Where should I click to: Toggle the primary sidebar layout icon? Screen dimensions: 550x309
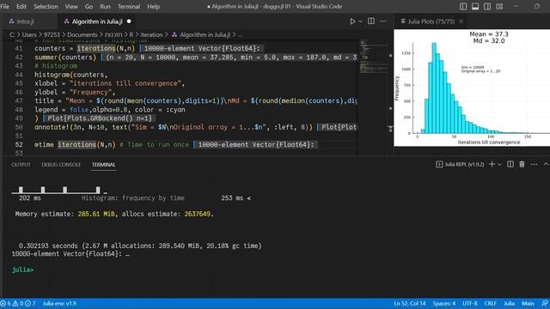pyautogui.click(x=463, y=6)
